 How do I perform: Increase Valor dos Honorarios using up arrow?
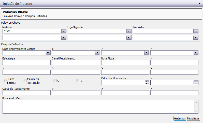(147, 82)
